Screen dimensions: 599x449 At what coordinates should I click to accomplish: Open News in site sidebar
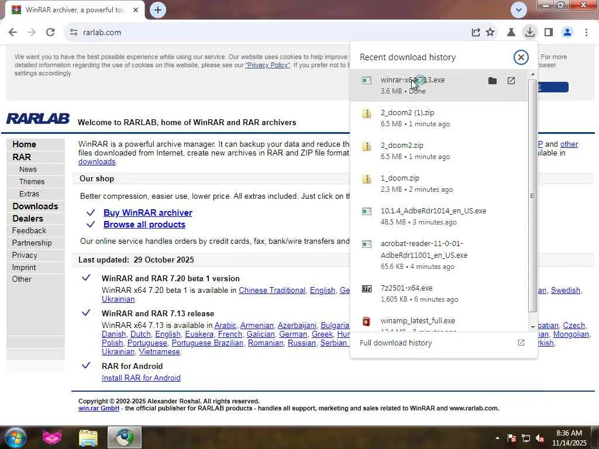[28, 169]
